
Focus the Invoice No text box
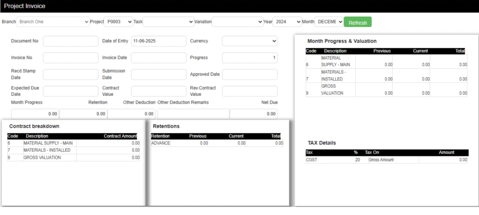point(71,58)
